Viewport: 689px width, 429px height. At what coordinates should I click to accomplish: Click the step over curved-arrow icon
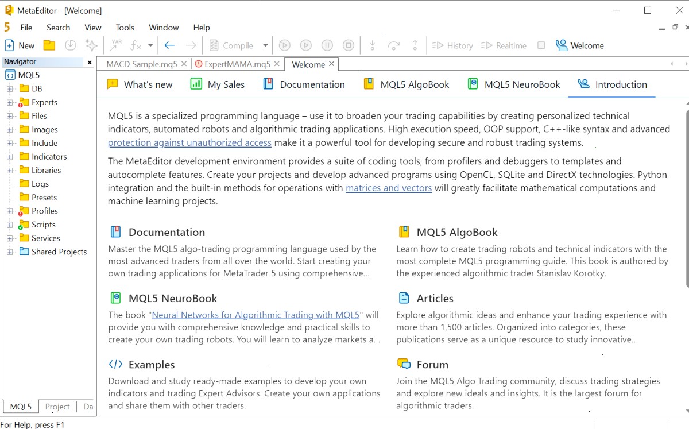(x=393, y=45)
